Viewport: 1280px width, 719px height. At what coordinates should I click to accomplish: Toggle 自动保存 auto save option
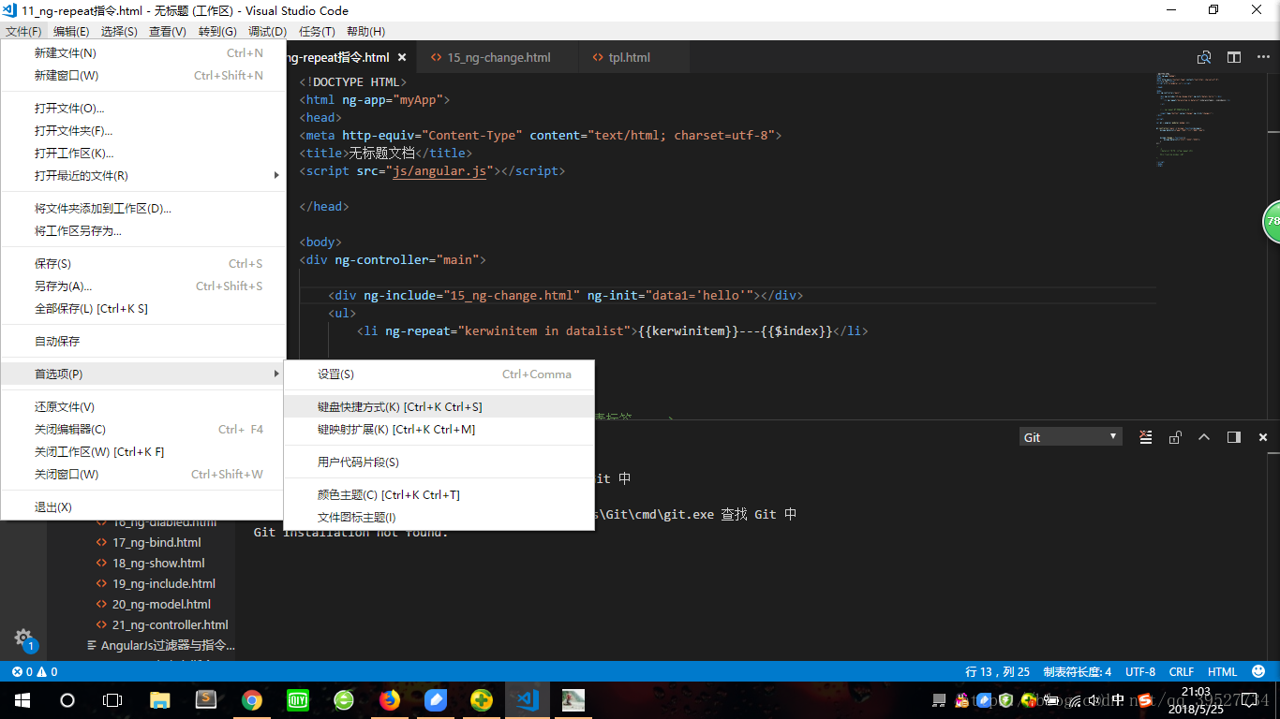[142, 342]
